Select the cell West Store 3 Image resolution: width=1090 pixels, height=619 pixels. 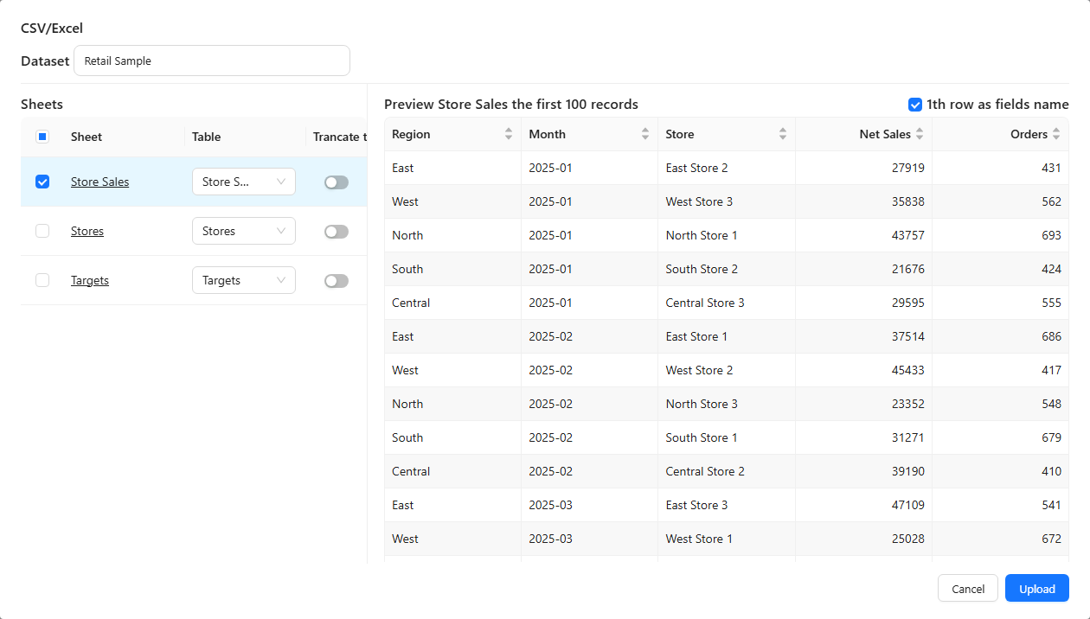tap(727, 201)
